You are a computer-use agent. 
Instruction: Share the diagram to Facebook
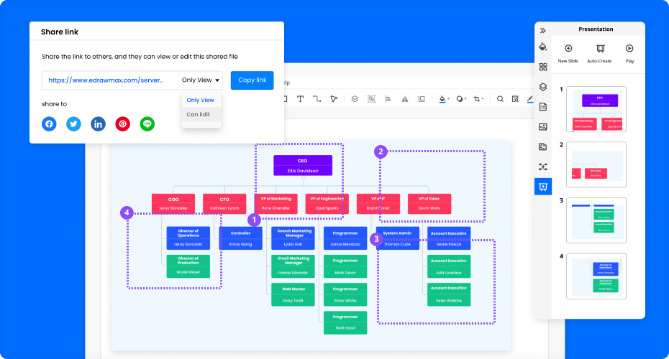pos(49,123)
